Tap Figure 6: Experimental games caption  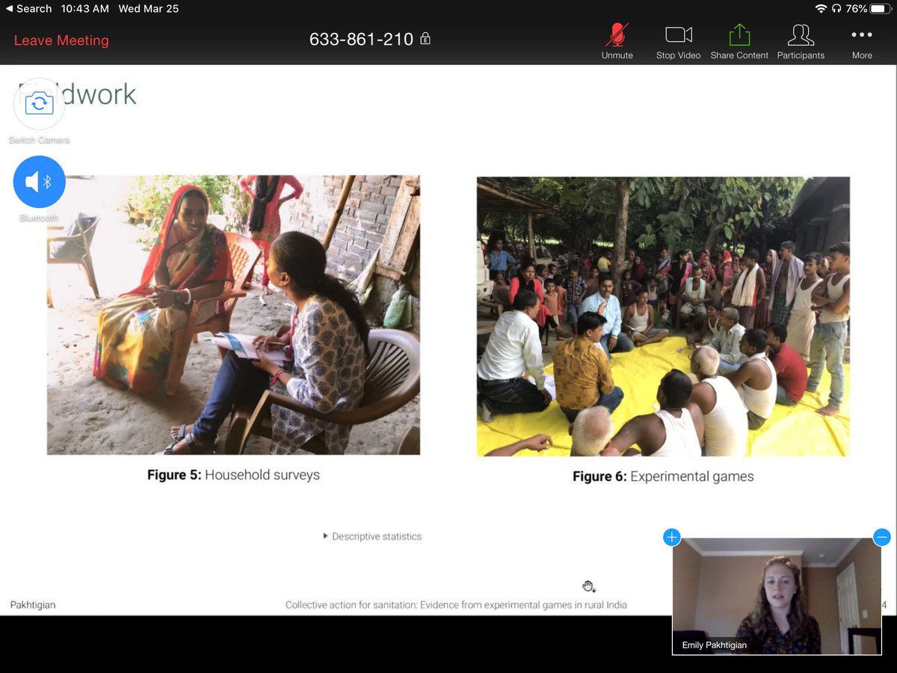(x=663, y=476)
